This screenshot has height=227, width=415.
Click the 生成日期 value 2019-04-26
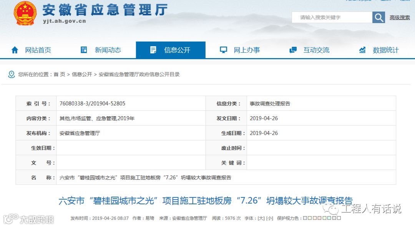point(264,133)
